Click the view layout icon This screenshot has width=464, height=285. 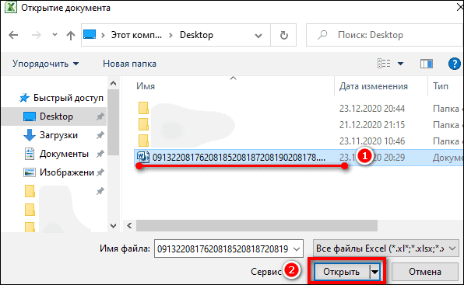point(384,64)
